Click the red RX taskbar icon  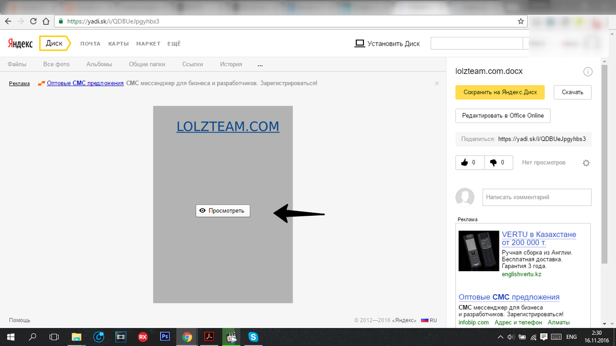click(x=143, y=337)
